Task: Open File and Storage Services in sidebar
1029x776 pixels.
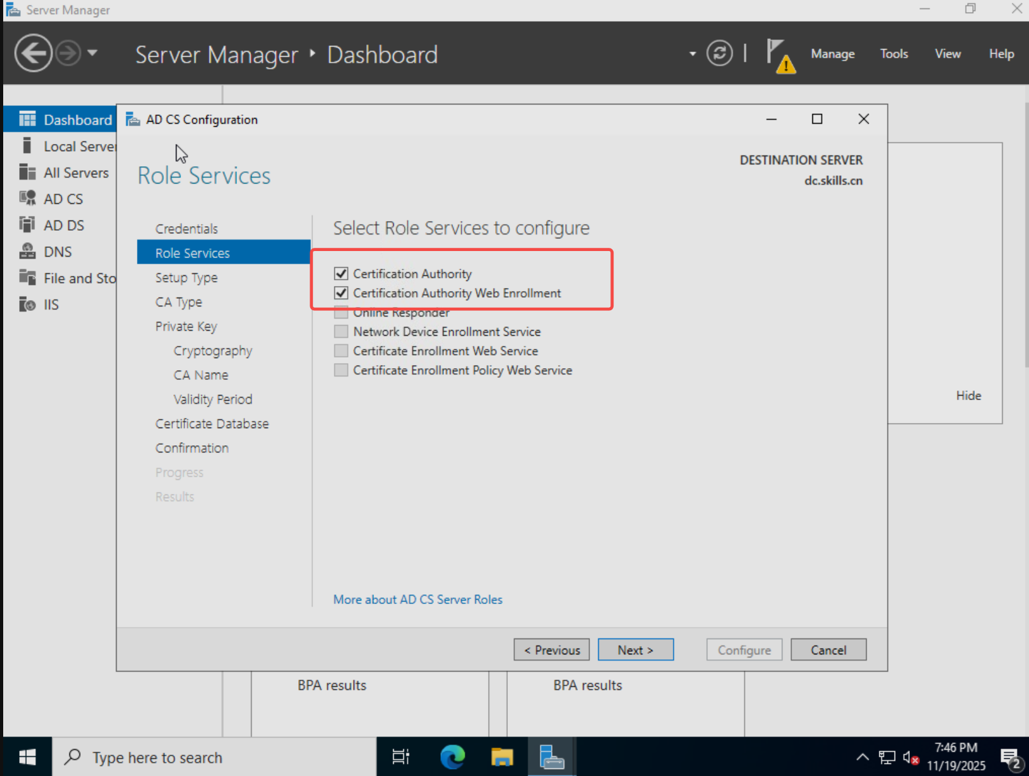Action: [x=61, y=278]
